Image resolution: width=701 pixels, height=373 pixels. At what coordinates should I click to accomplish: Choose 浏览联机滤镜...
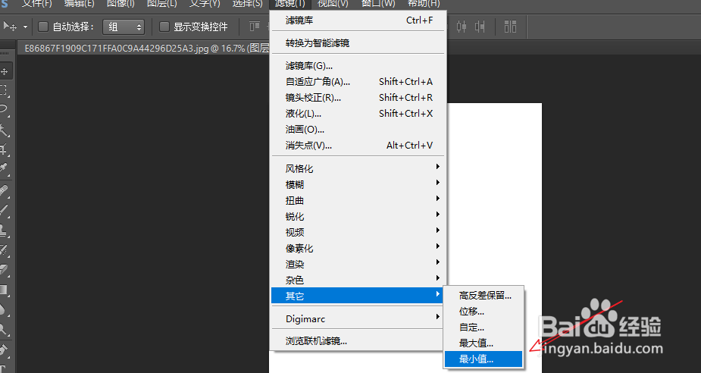(x=357, y=341)
